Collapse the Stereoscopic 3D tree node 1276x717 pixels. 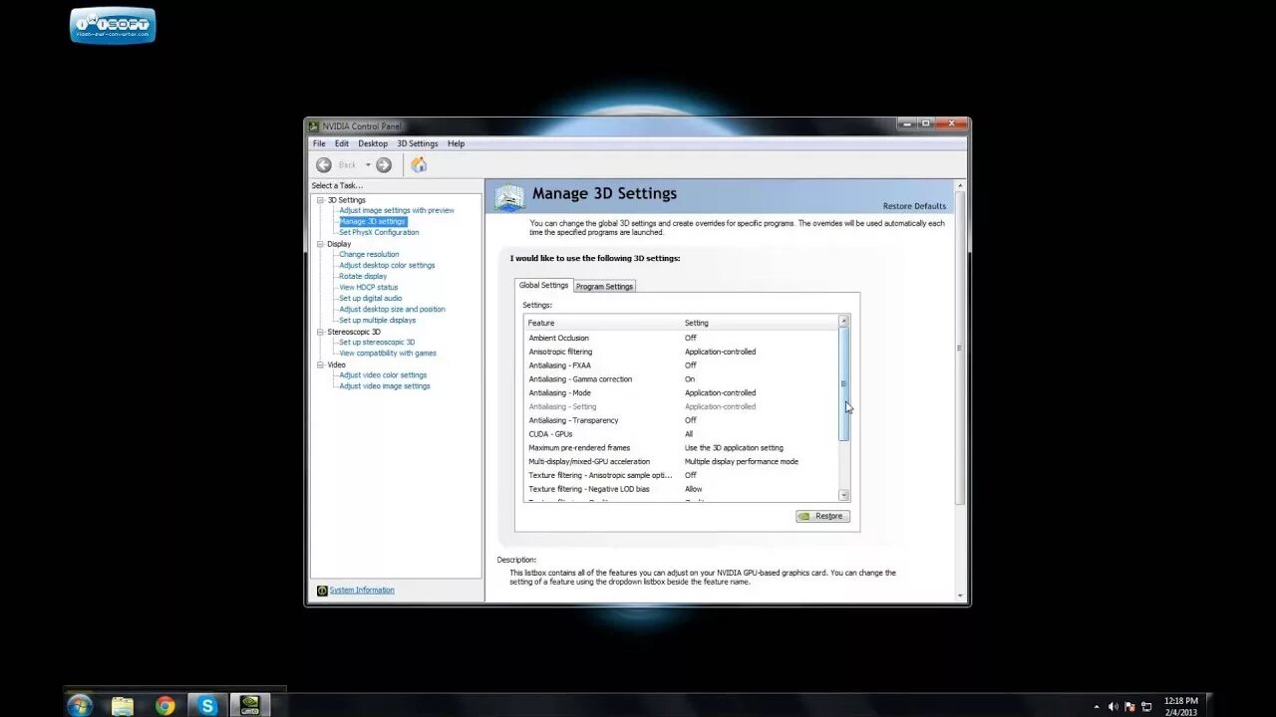point(320,332)
